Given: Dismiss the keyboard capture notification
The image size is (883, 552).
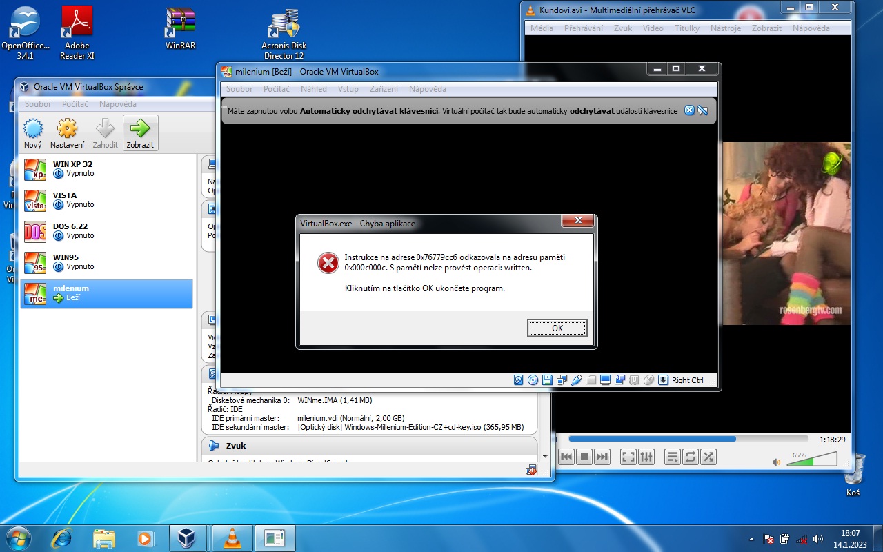Looking at the screenshot, I should (x=689, y=110).
